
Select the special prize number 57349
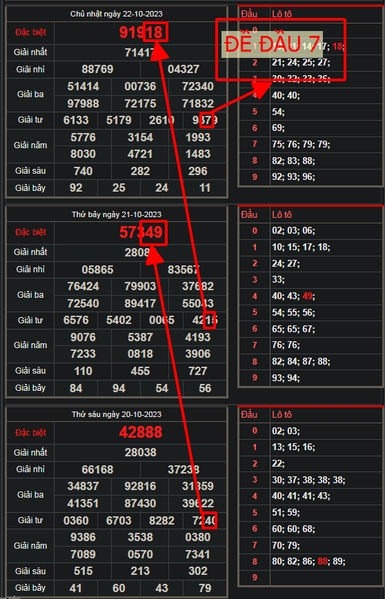pos(141,232)
